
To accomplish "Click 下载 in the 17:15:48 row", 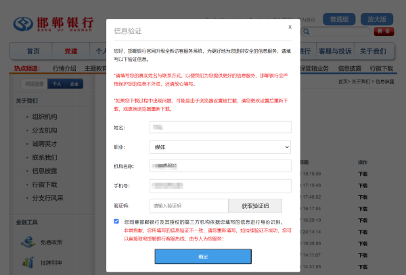I will pos(363,186).
